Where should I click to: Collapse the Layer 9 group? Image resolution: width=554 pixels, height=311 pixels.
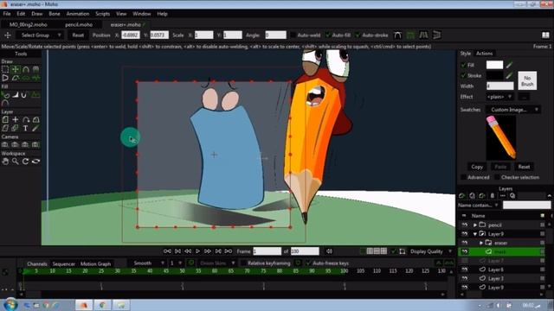click(x=475, y=234)
